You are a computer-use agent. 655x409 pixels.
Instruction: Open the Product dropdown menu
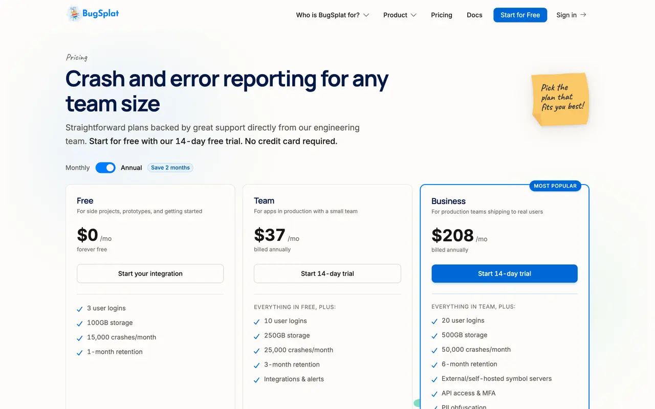(400, 15)
